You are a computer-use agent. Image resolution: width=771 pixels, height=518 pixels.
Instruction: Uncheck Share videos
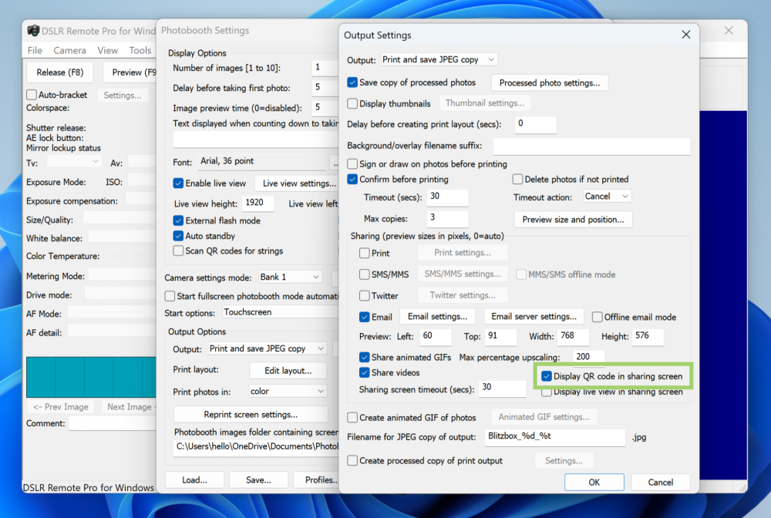point(365,372)
